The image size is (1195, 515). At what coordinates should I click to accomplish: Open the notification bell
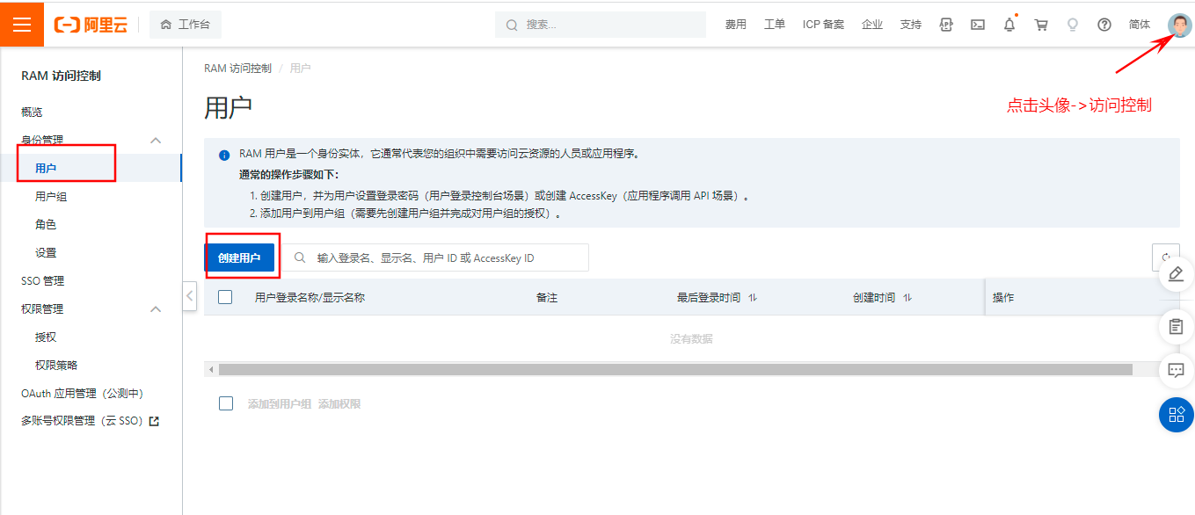point(1009,25)
